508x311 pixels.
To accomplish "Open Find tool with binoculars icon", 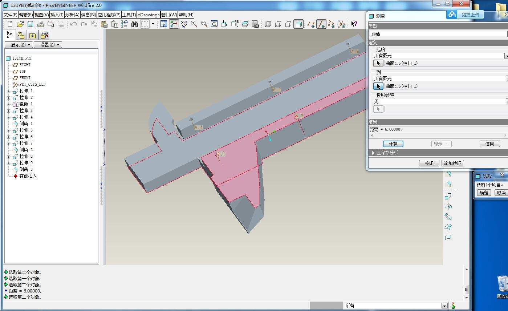I will [x=135, y=24].
